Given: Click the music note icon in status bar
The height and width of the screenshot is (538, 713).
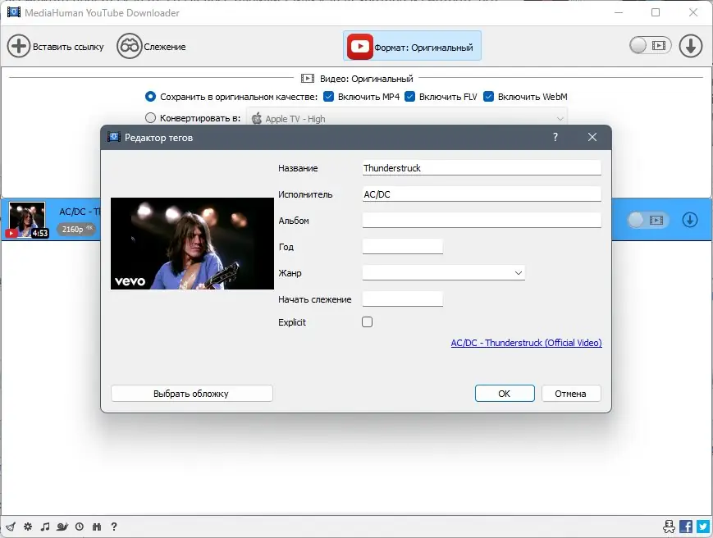Looking at the screenshot, I should point(44,527).
